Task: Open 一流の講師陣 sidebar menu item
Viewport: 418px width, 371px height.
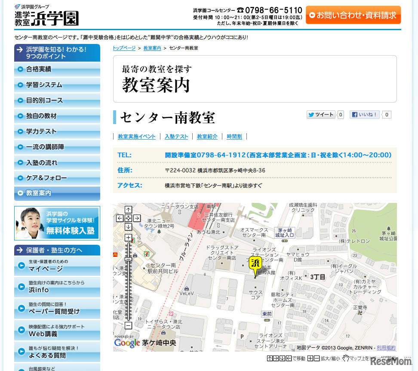Action: tap(57, 147)
